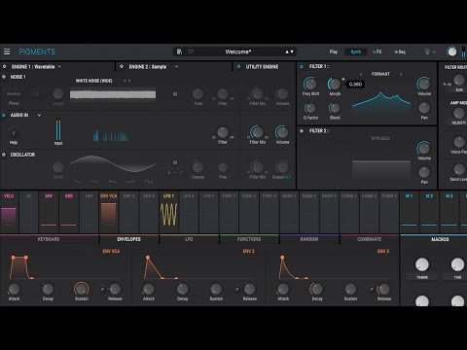Click the Filter 1 Freq Shift knob
The height and width of the screenshot is (350, 467).
(310, 84)
